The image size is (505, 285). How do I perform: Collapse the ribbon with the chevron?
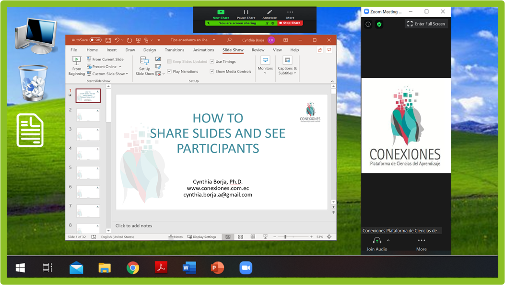[x=332, y=81]
